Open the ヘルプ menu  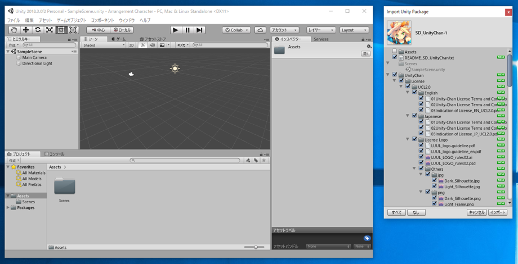[x=145, y=20]
